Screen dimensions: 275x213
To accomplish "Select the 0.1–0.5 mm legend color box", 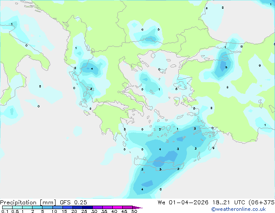I will (7, 207).
